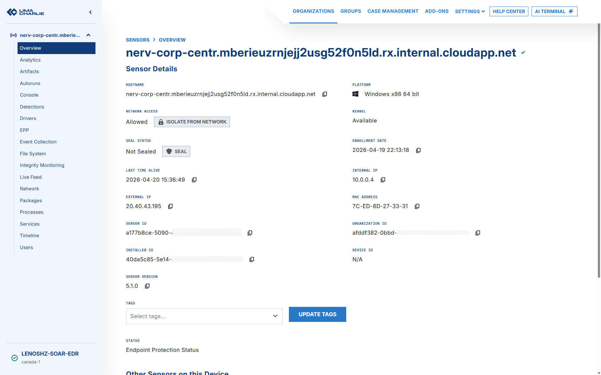
Task: Copy the installer ID
Action: (252, 259)
